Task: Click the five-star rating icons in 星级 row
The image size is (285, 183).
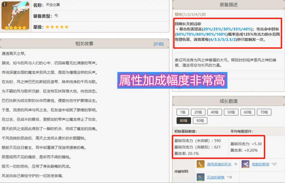Action: [57, 27]
